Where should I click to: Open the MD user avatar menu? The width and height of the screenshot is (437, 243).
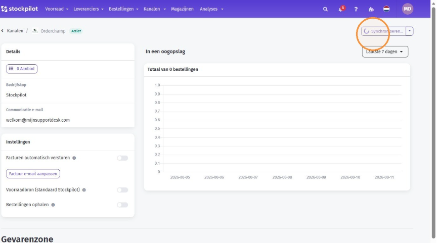pos(408,9)
